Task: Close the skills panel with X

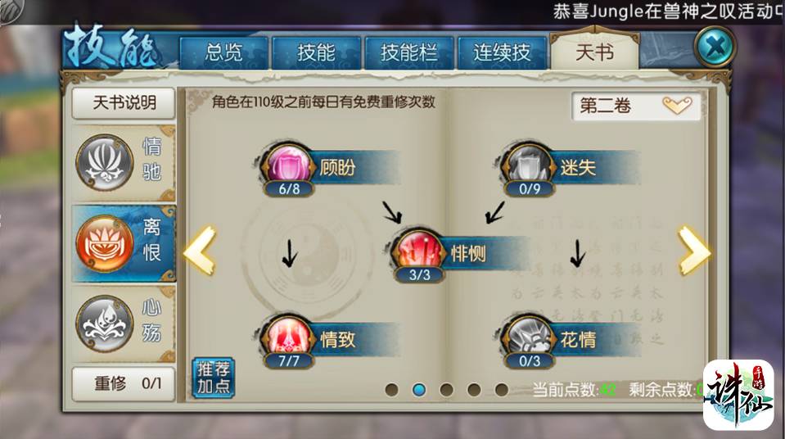Action: point(715,48)
